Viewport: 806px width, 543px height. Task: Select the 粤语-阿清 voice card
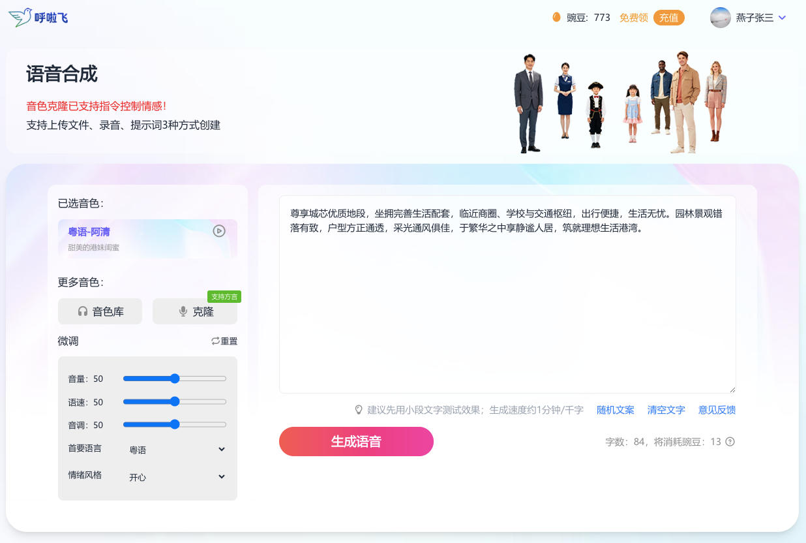[x=147, y=239]
